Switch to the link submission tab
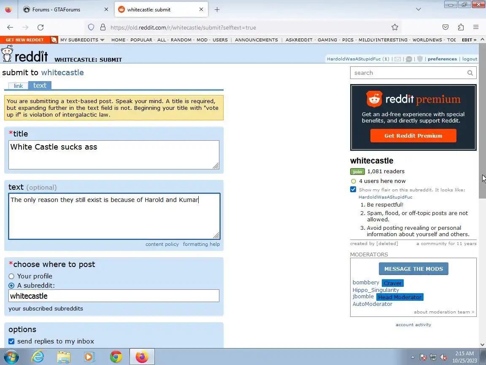486x365 pixels. pos(18,86)
